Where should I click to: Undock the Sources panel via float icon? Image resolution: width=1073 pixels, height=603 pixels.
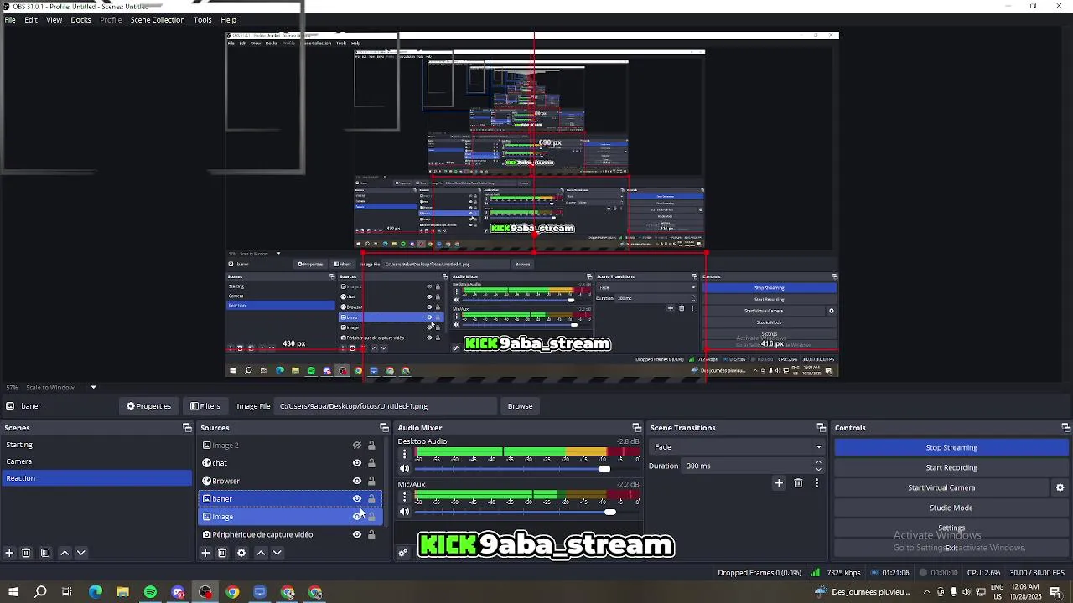point(384,428)
